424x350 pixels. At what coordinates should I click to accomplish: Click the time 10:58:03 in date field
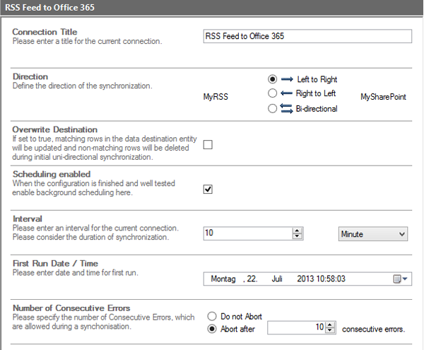click(329, 279)
